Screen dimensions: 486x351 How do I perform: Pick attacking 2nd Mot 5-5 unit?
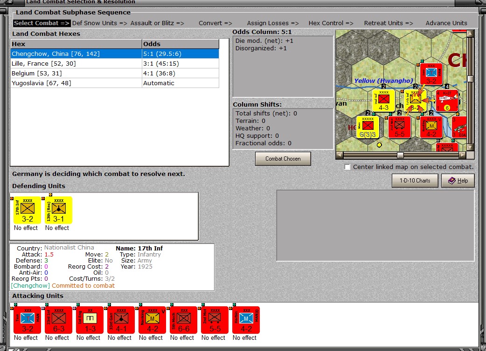click(215, 320)
